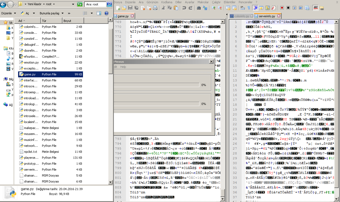
Task: Toggle show all characters pilcrow icon
Action: (x=249, y=8)
